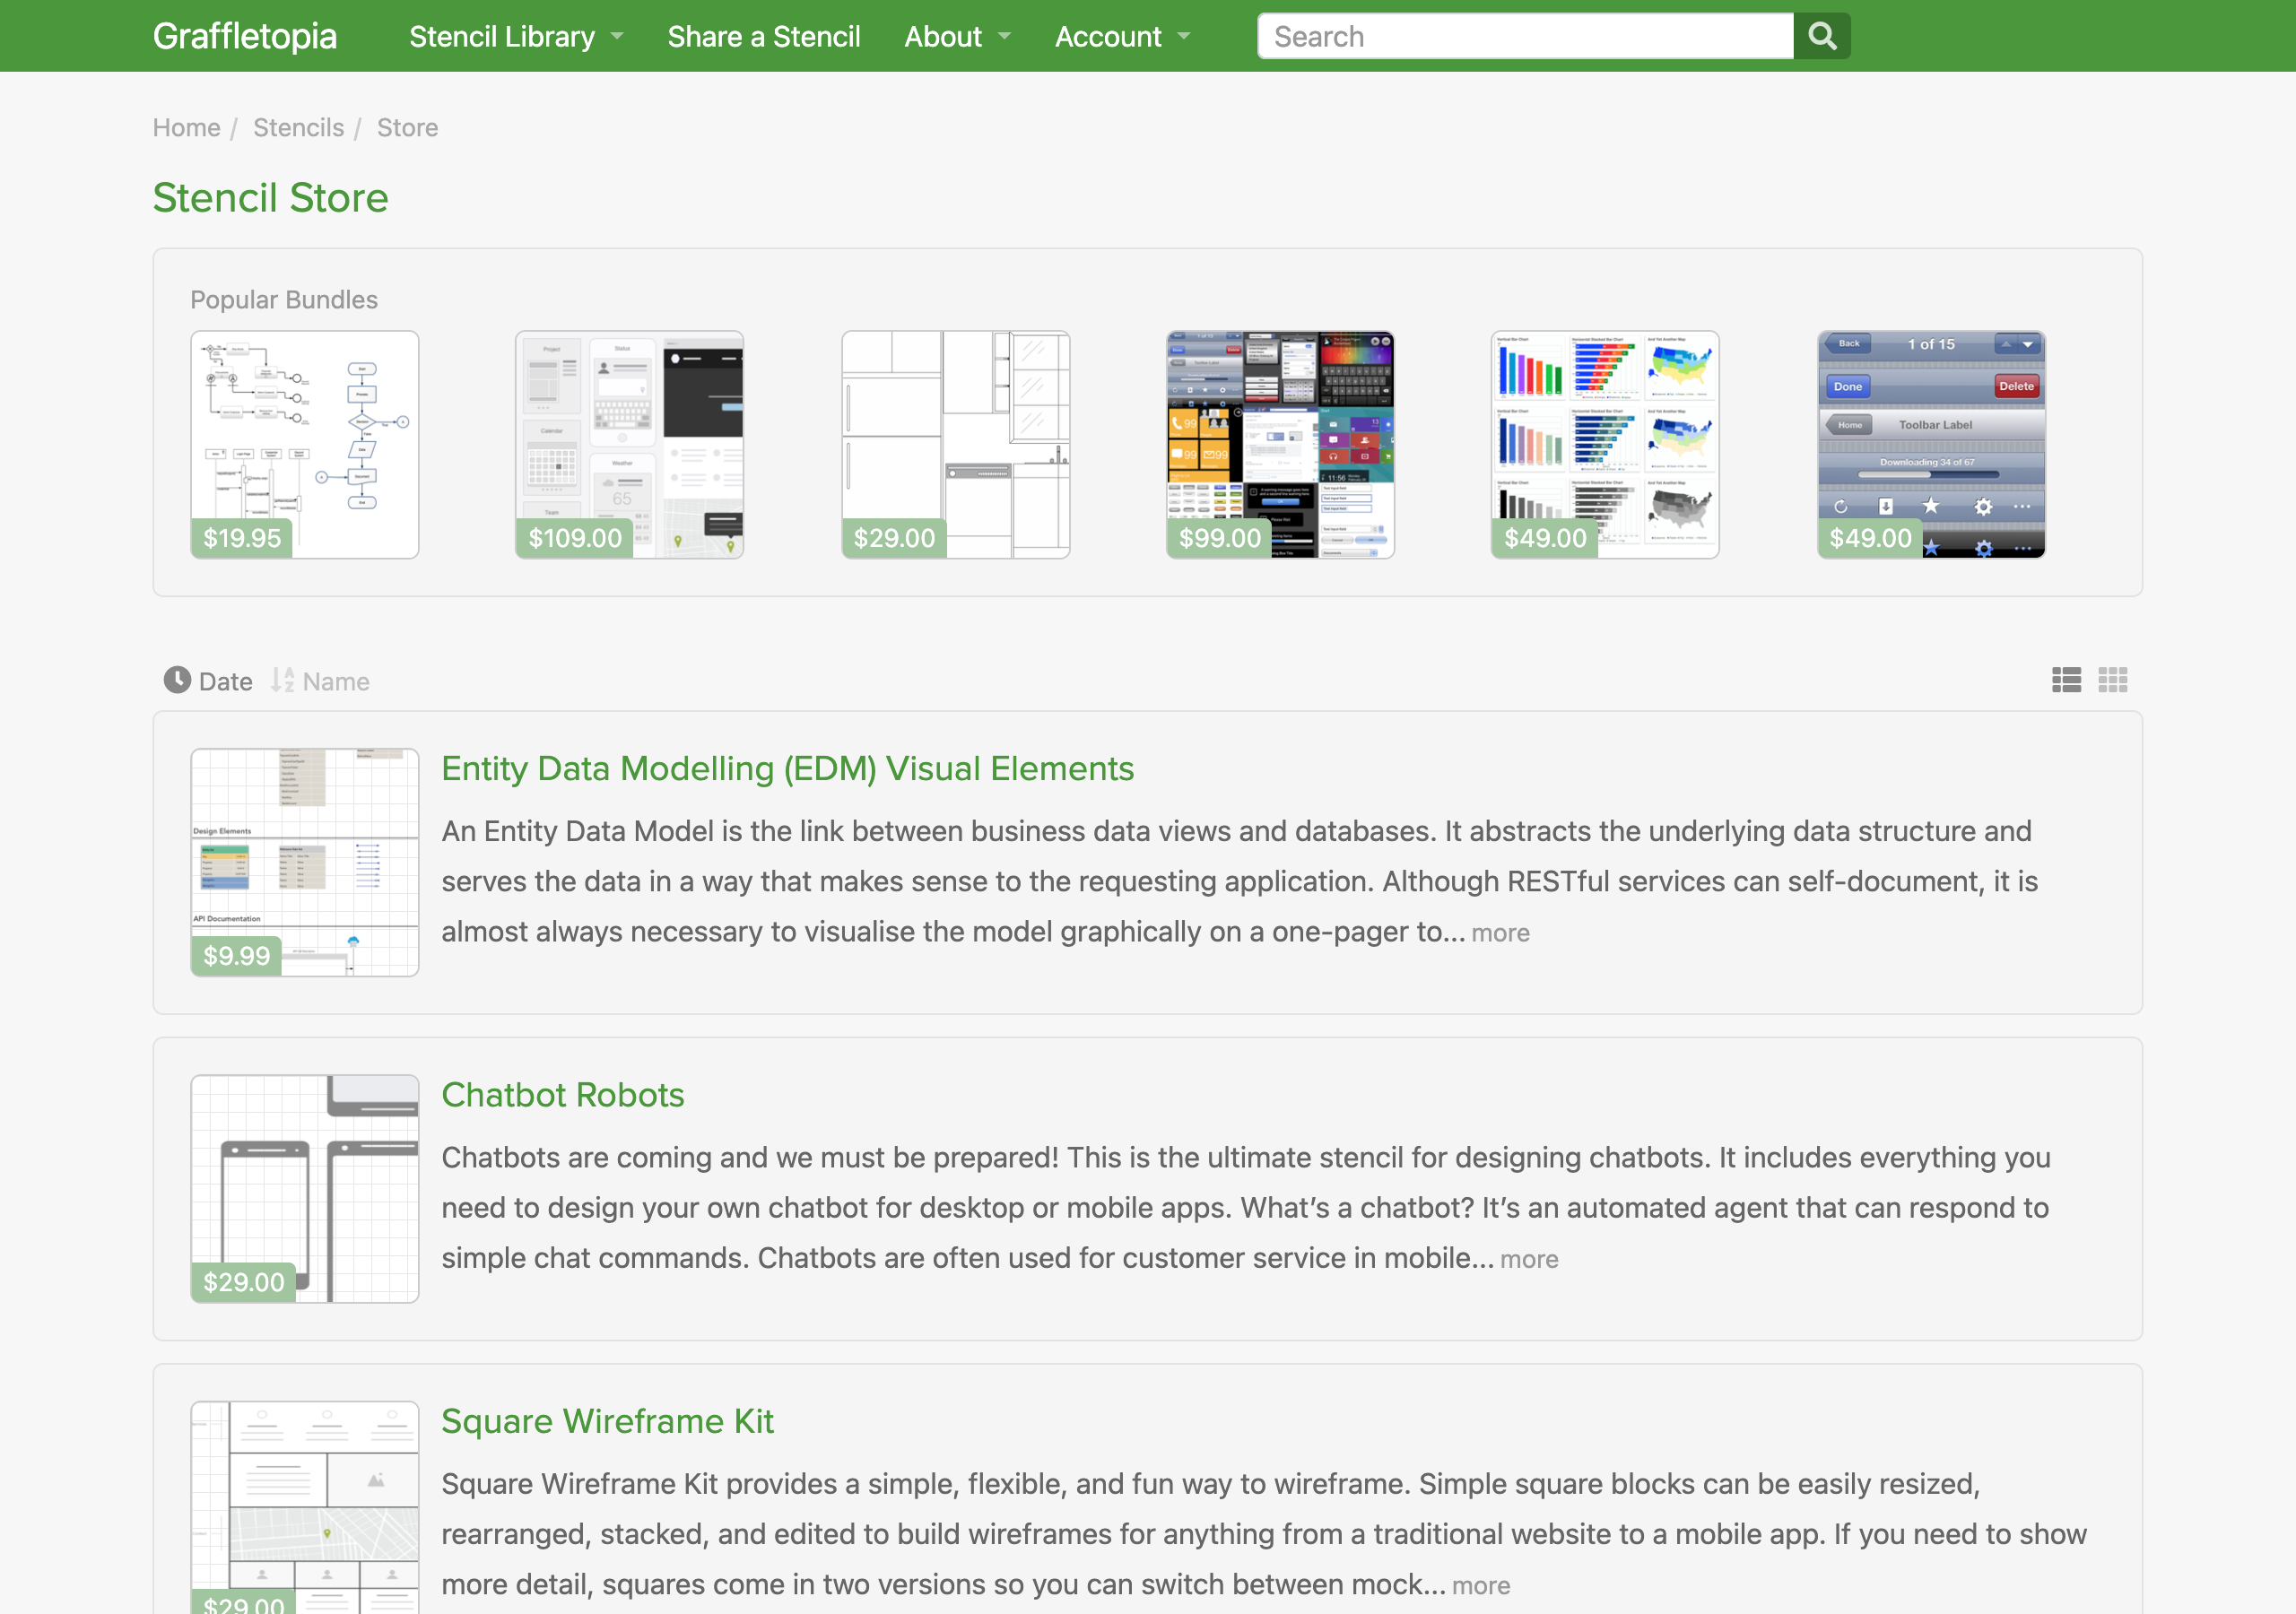Click the $29.00 Chatbot Robots thumbnail

point(305,1188)
